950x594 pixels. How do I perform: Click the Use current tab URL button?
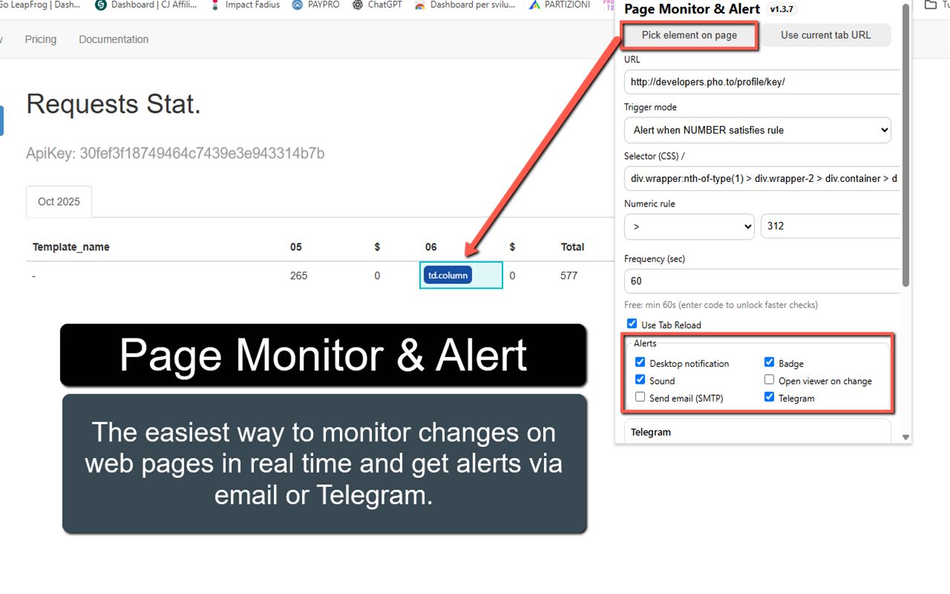[826, 35]
